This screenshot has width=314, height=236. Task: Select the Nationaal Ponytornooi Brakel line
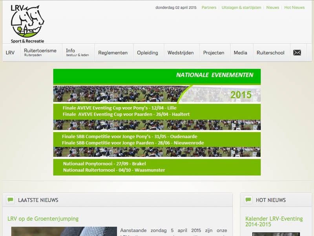point(104,164)
